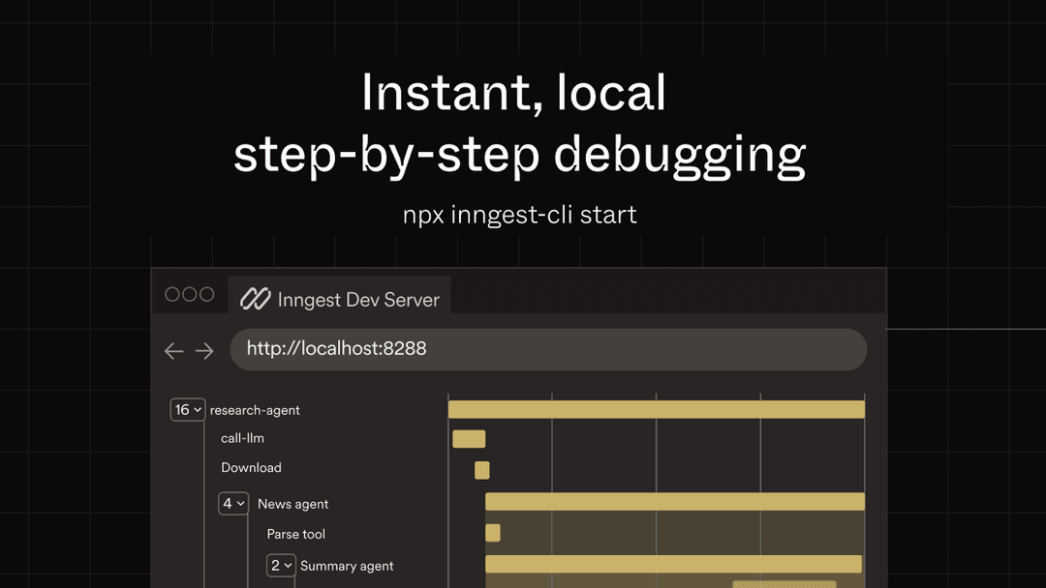Click the Download step timeline bar

pyautogui.click(x=482, y=470)
